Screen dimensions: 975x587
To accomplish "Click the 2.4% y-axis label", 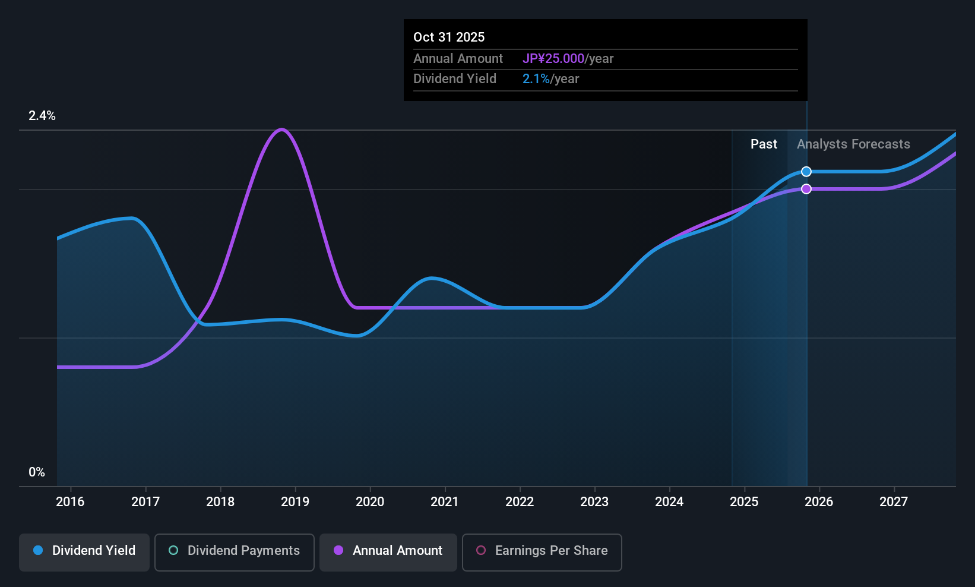I will [x=42, y=116].
